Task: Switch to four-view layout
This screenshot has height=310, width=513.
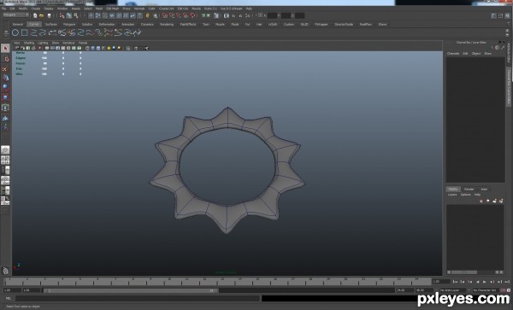Action: 5,160
